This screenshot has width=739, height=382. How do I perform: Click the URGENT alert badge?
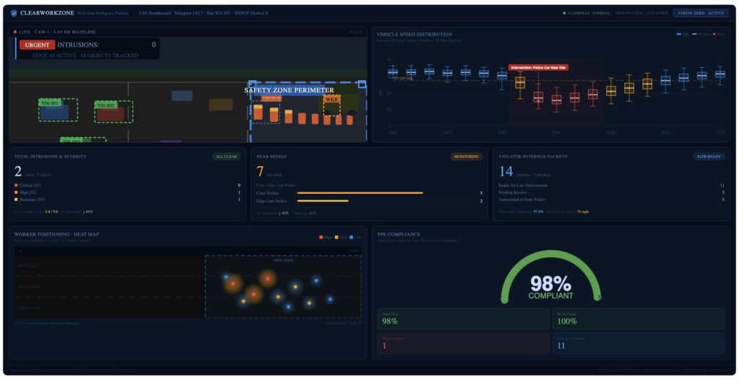38,45
